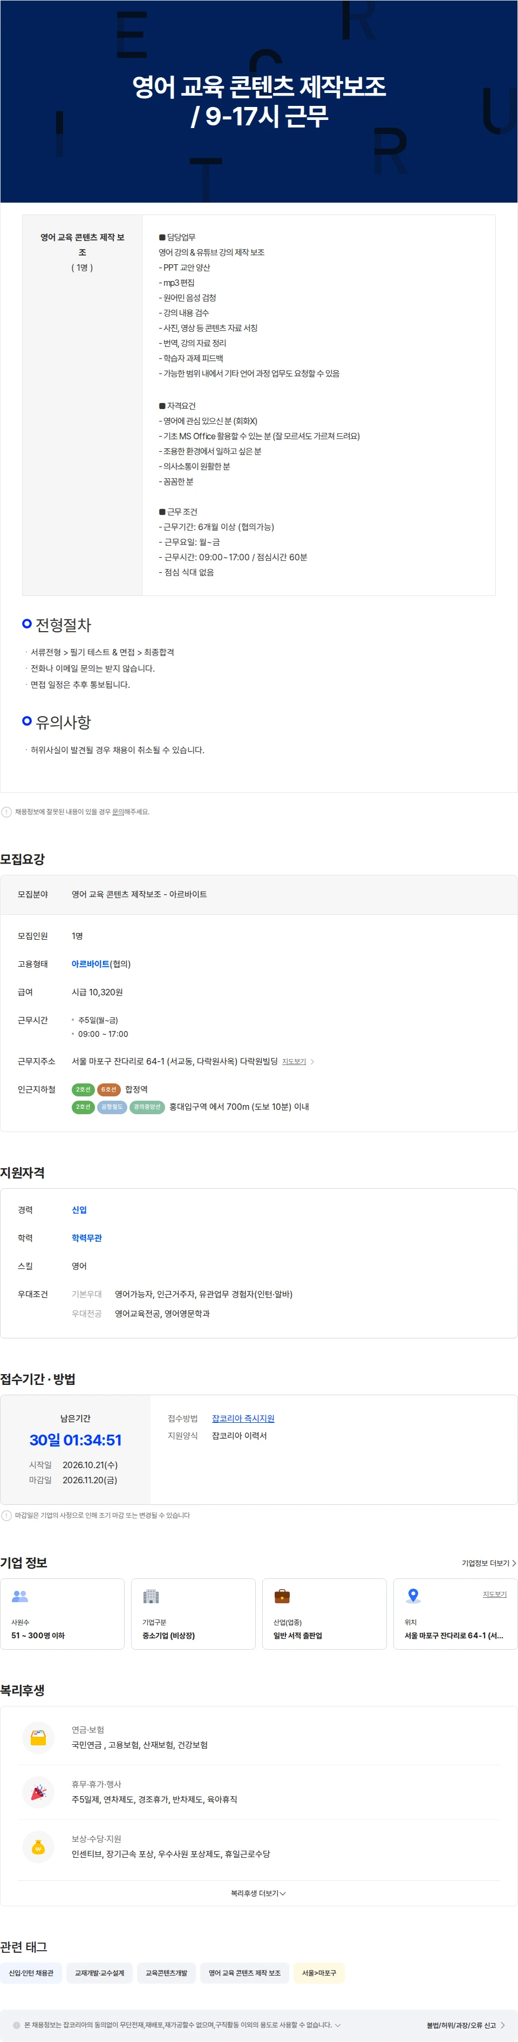This screenshot has height=2042, width=518.
Task: Click the 사원수 51 ~ 300명 이하 card
Action: [x=63, y=1614]
